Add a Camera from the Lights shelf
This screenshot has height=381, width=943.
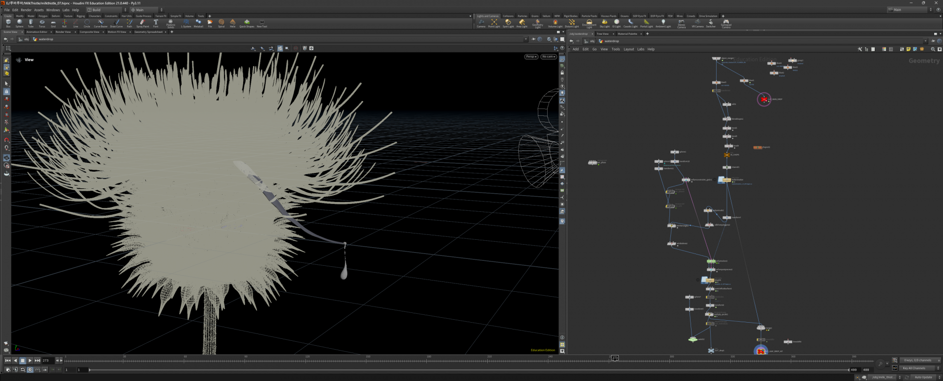pyautogui.click(x=481, y=23)
